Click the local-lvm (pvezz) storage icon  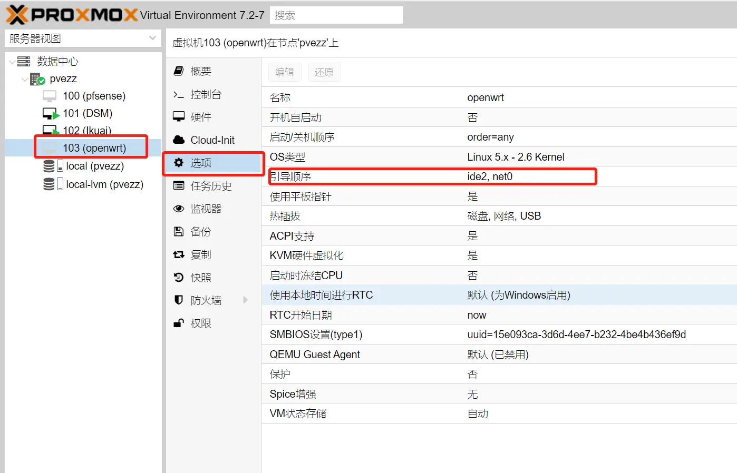(53, 184)
